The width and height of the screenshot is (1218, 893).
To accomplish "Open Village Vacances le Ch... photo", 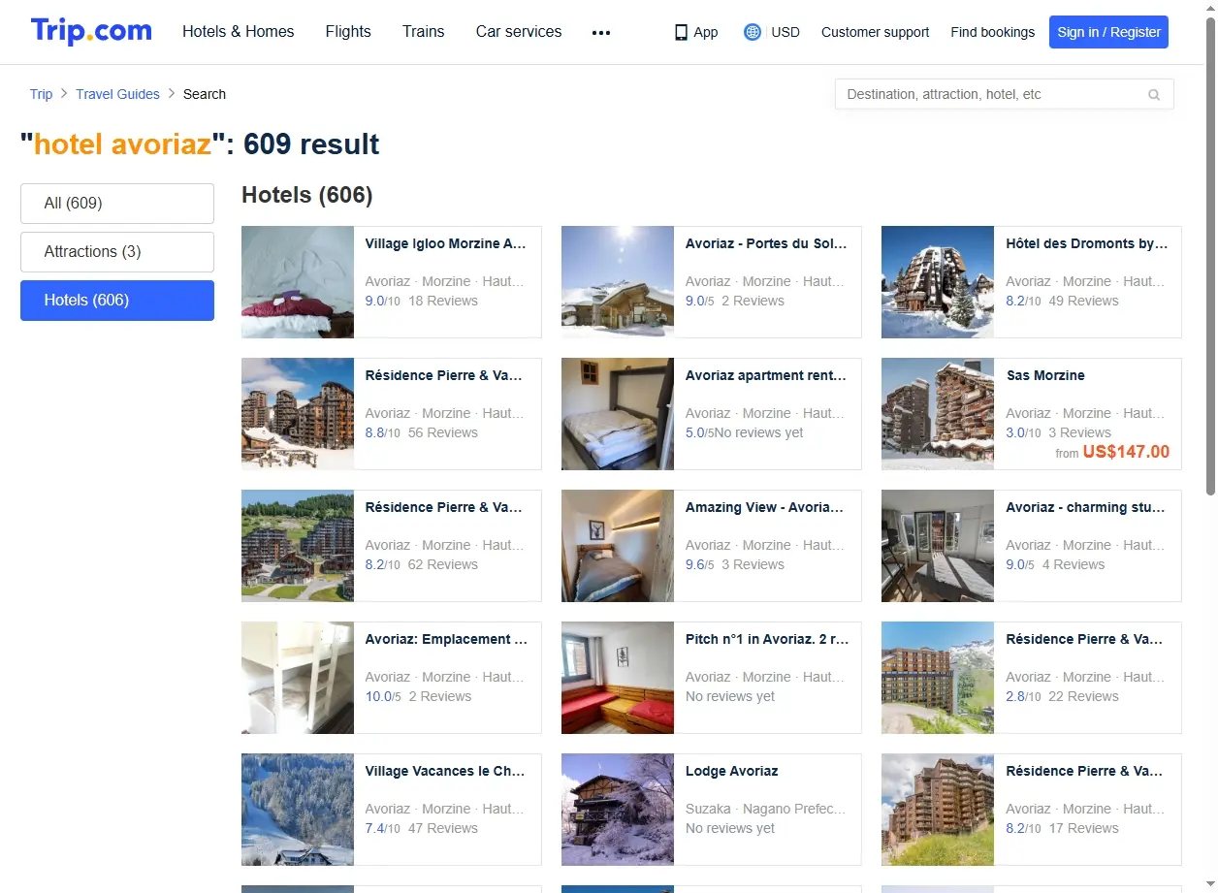I will click(x=298, y=810).
